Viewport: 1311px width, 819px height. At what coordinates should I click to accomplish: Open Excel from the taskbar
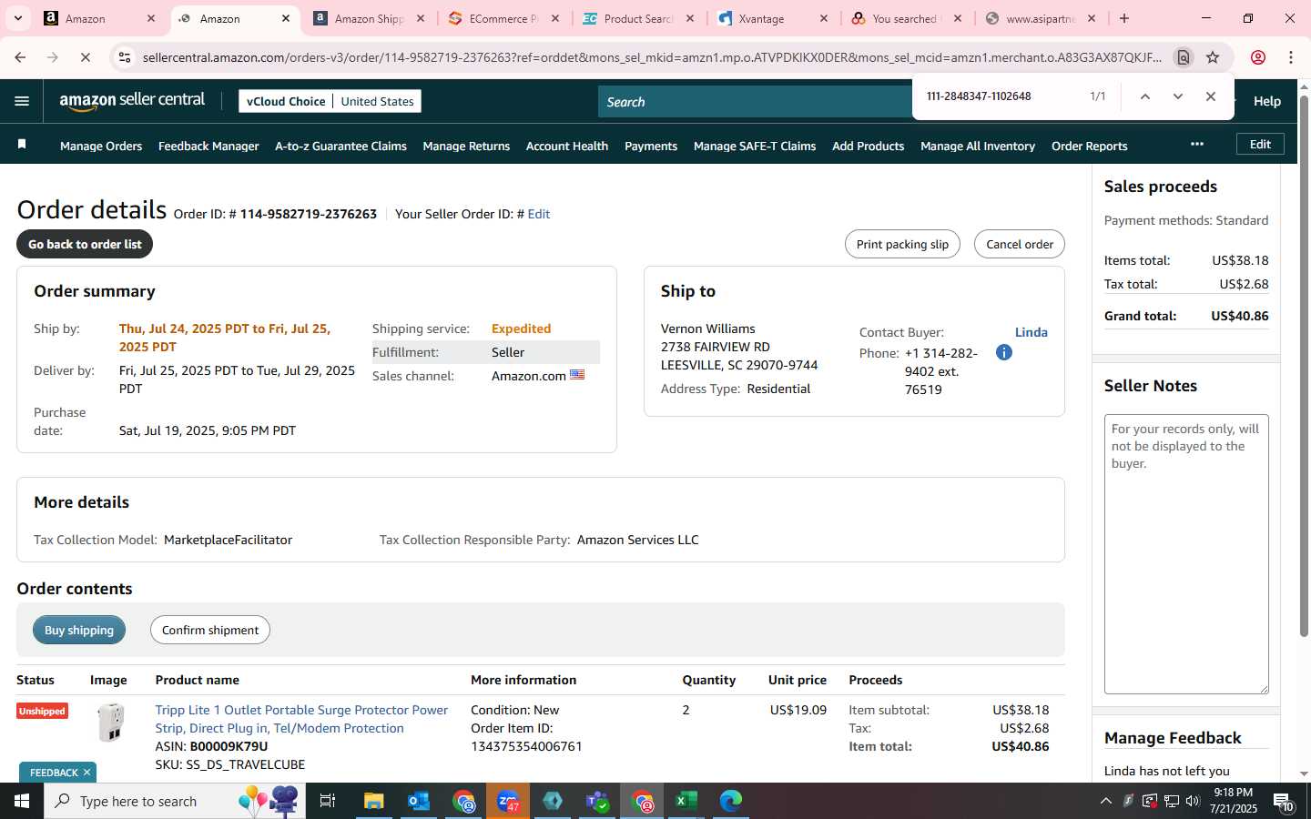(686, 801)
